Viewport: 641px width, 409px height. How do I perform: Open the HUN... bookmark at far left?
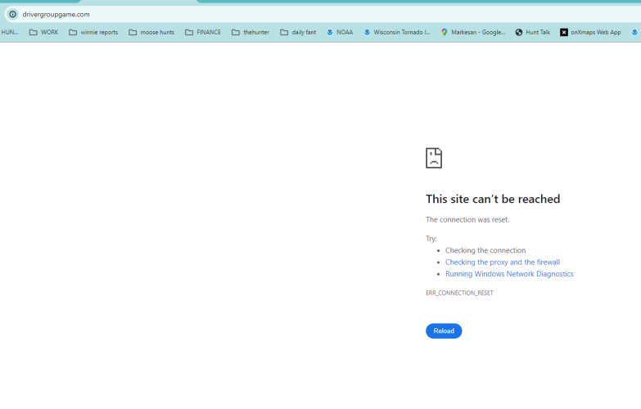pyautogui.click(x=9, y=32)
